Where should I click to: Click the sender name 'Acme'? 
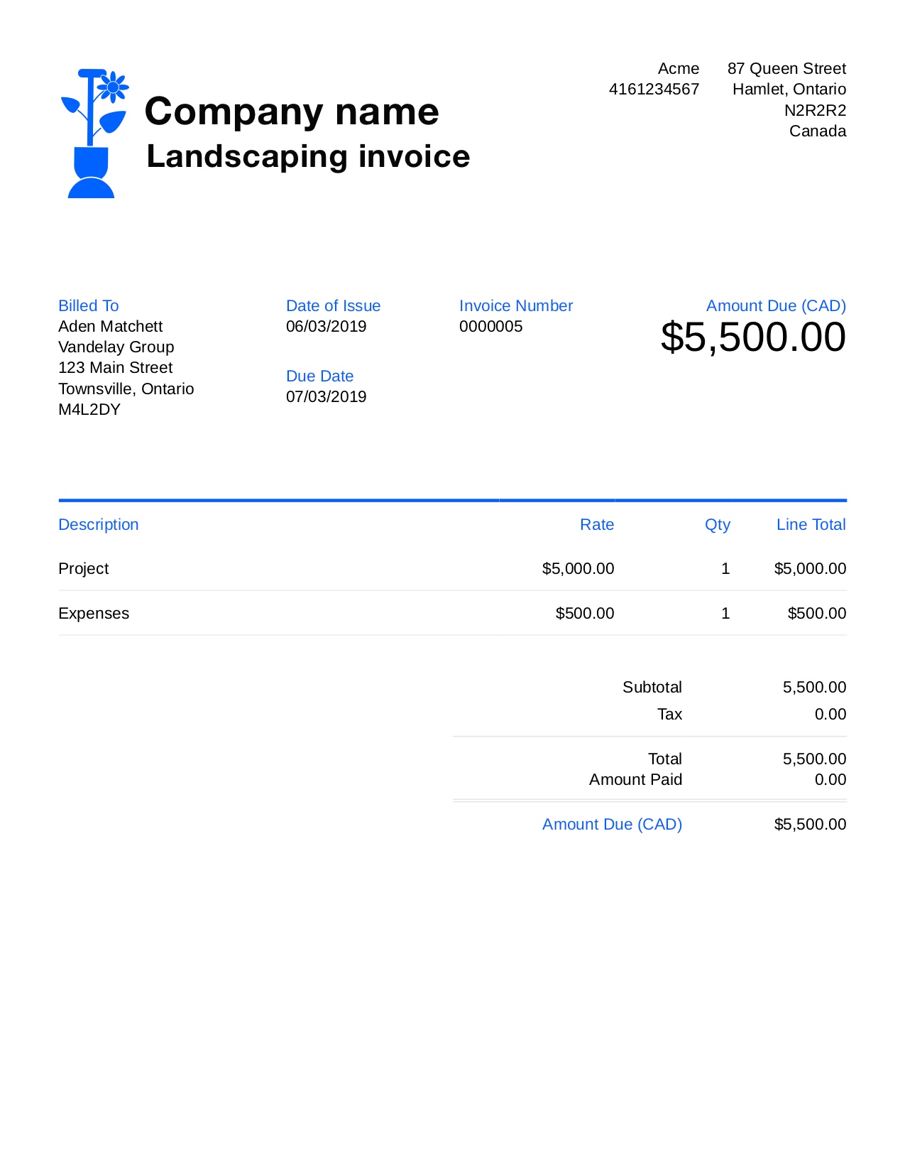(679, 68)
